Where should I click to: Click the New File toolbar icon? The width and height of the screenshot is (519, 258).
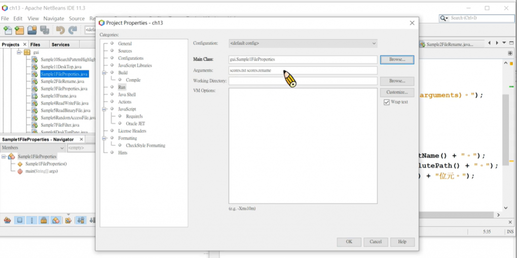[x=8, y=30]
